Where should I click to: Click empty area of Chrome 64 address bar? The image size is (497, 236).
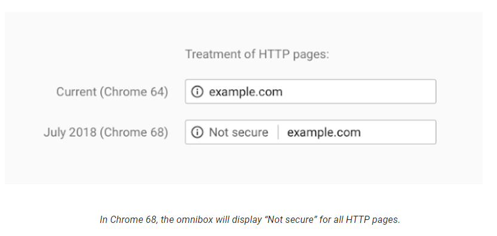click(x=358, y=92)
